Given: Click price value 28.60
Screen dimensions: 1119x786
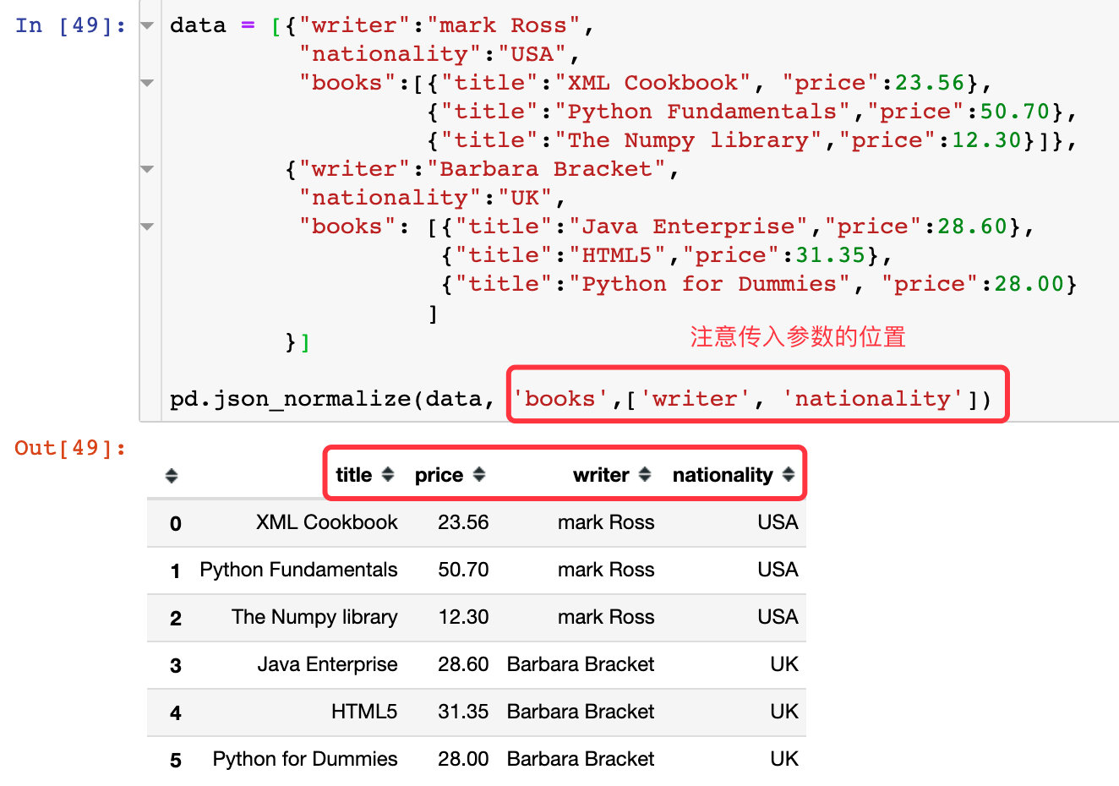Looking at the screenshot, I should (x=463, y=664).
